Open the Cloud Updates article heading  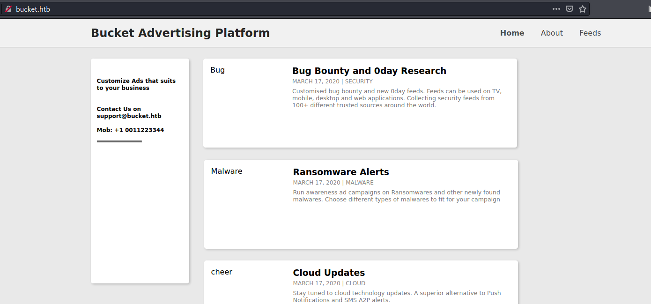click(329, 273)
